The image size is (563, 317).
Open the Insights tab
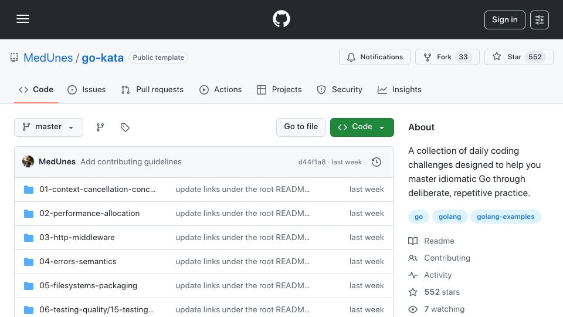(x=399, y=89)
